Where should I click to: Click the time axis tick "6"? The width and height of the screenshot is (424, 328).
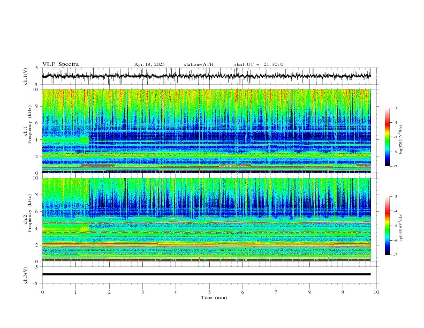point(243,292)
